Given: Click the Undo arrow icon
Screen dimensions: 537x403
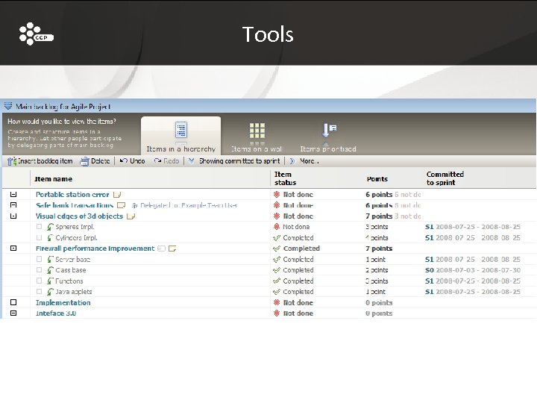Looking at the screenshot, I should 124,160.
